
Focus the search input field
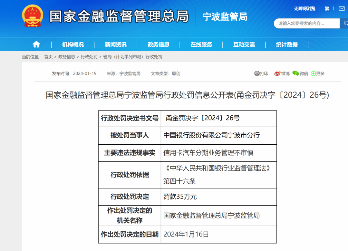[306, 23]
